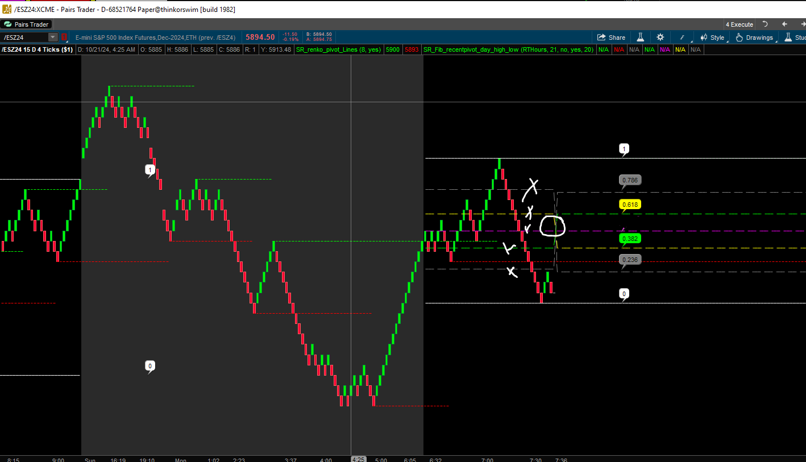Image resolution: width=806 pixels, height=462 pixels.
Task: Click the SR_renko_pivot_Lines study label
Action: click(338, 50)
